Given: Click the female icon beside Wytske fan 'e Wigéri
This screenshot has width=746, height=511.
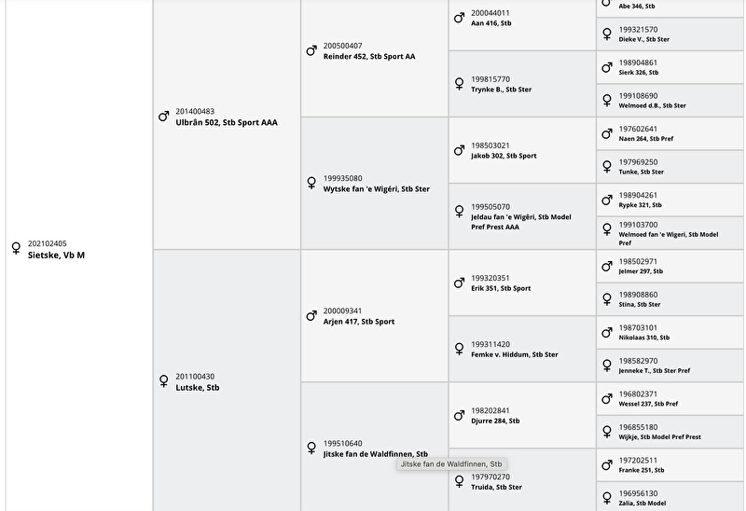Looking at the screenshot, I should [311, 183].
